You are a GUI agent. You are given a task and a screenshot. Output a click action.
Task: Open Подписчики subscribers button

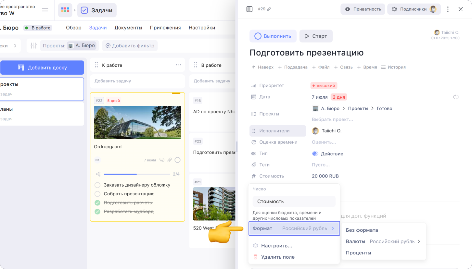(414, 9)
